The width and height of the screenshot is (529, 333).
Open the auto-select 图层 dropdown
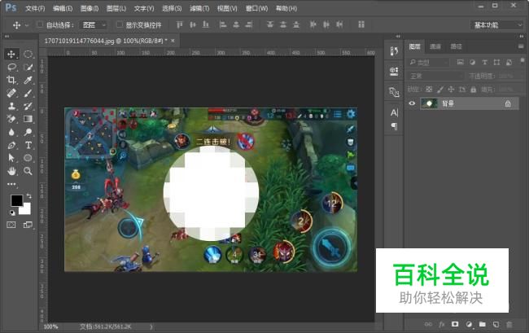94,24
